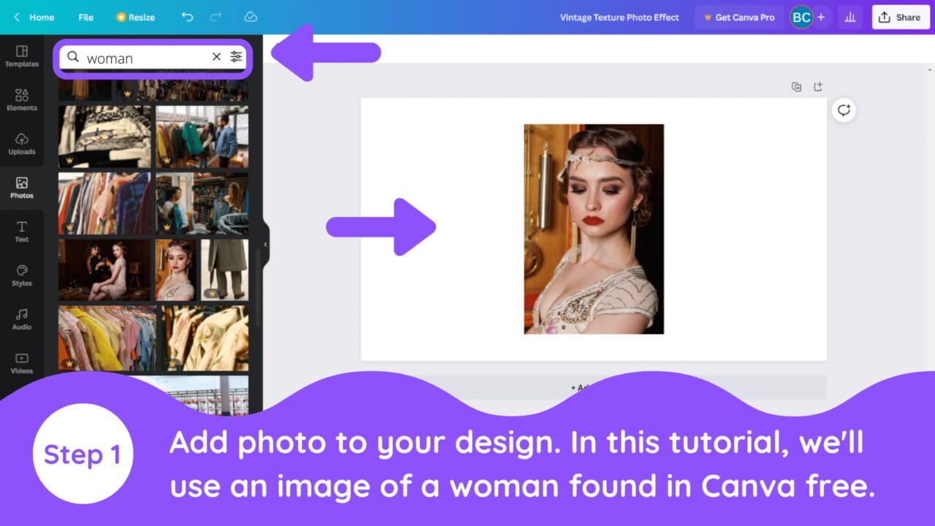Viewport: 935px width, 526px height.
Task: Open the Text panel
Action: 21,232
